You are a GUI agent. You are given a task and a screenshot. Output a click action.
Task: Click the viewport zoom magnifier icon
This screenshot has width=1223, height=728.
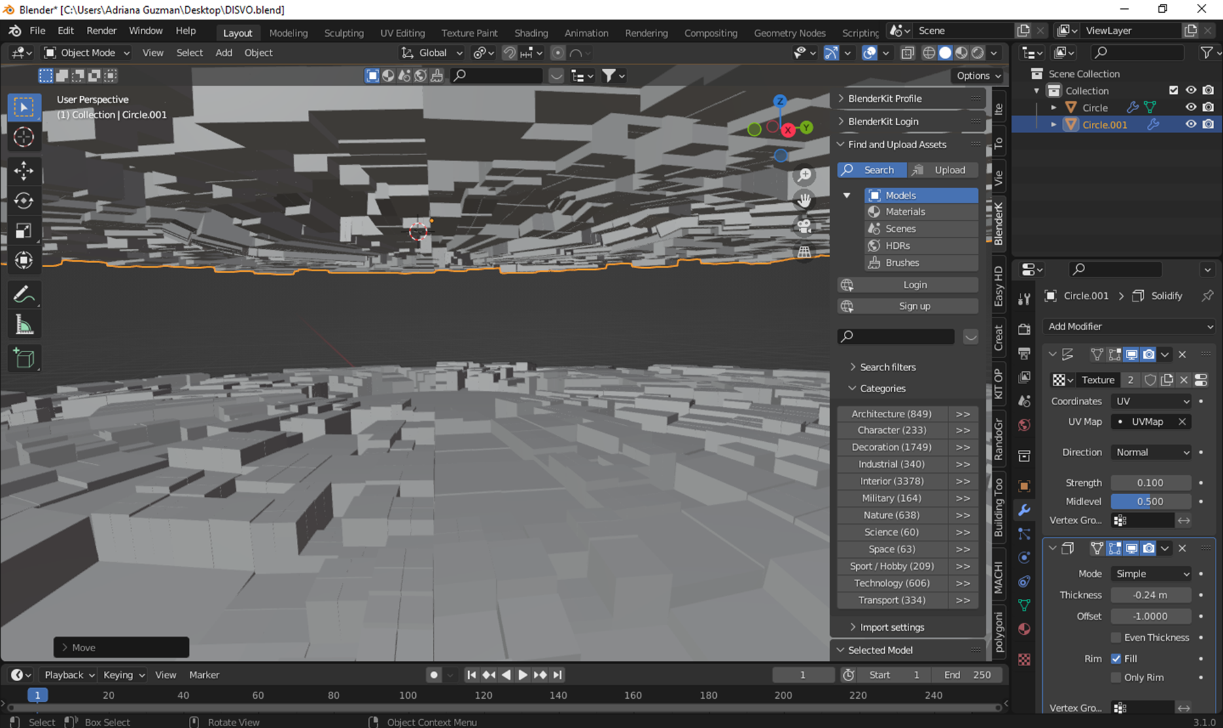point(804,175)
